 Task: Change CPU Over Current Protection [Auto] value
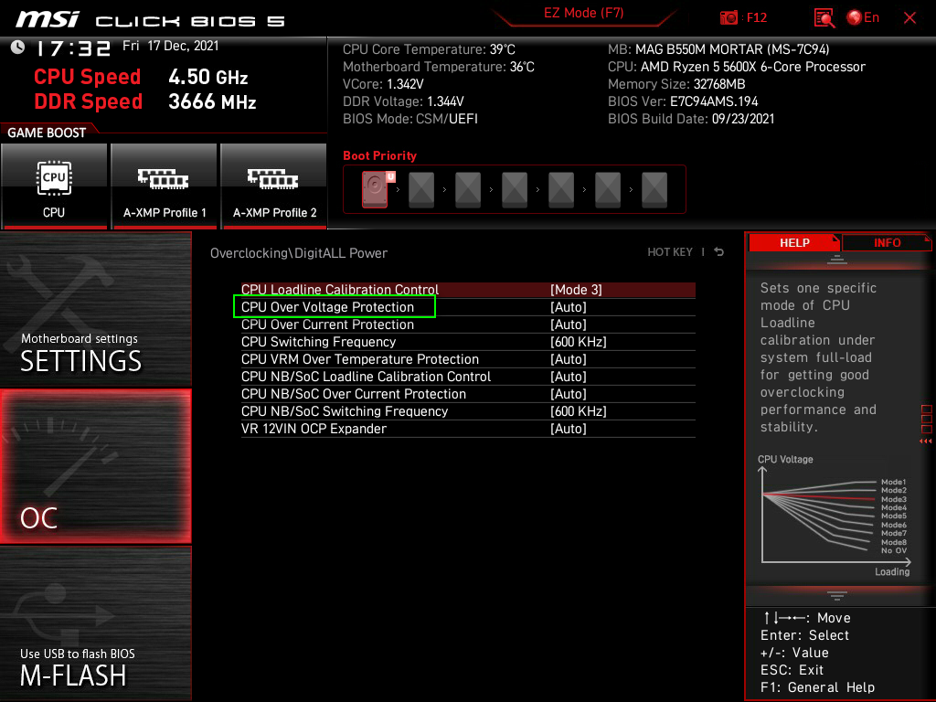(569, 324)
